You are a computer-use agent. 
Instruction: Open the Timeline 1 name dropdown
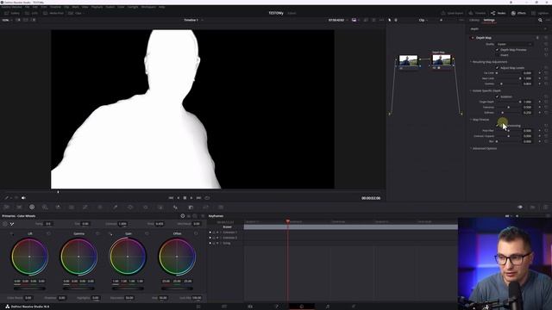coord(193,20)
